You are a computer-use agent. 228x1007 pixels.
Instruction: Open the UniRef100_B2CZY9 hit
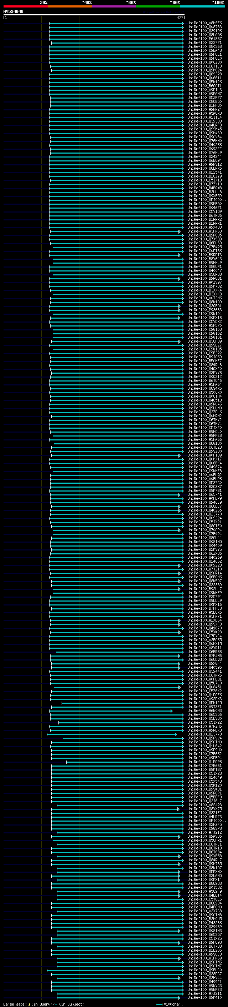tap(204, 176)
